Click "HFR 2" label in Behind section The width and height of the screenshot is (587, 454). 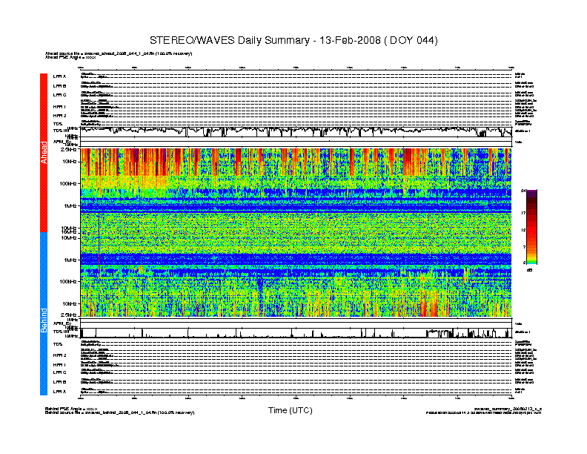coord(59,355)
